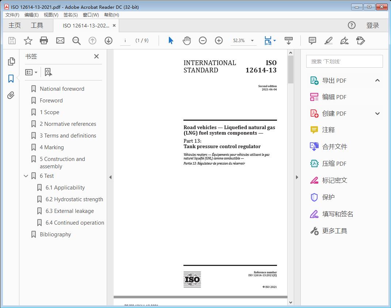Go to previous page arrow
The image size is (391, 308).
coord(92,41)
